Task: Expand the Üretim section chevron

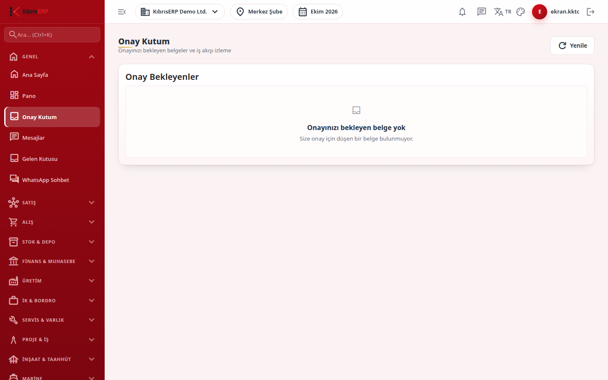Action: point(92,281)
